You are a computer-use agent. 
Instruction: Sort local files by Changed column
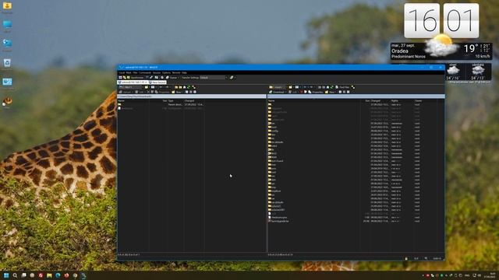[x=194, y=100]
